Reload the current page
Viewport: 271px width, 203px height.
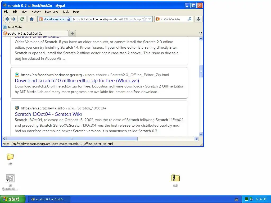[x=22, y=19]
